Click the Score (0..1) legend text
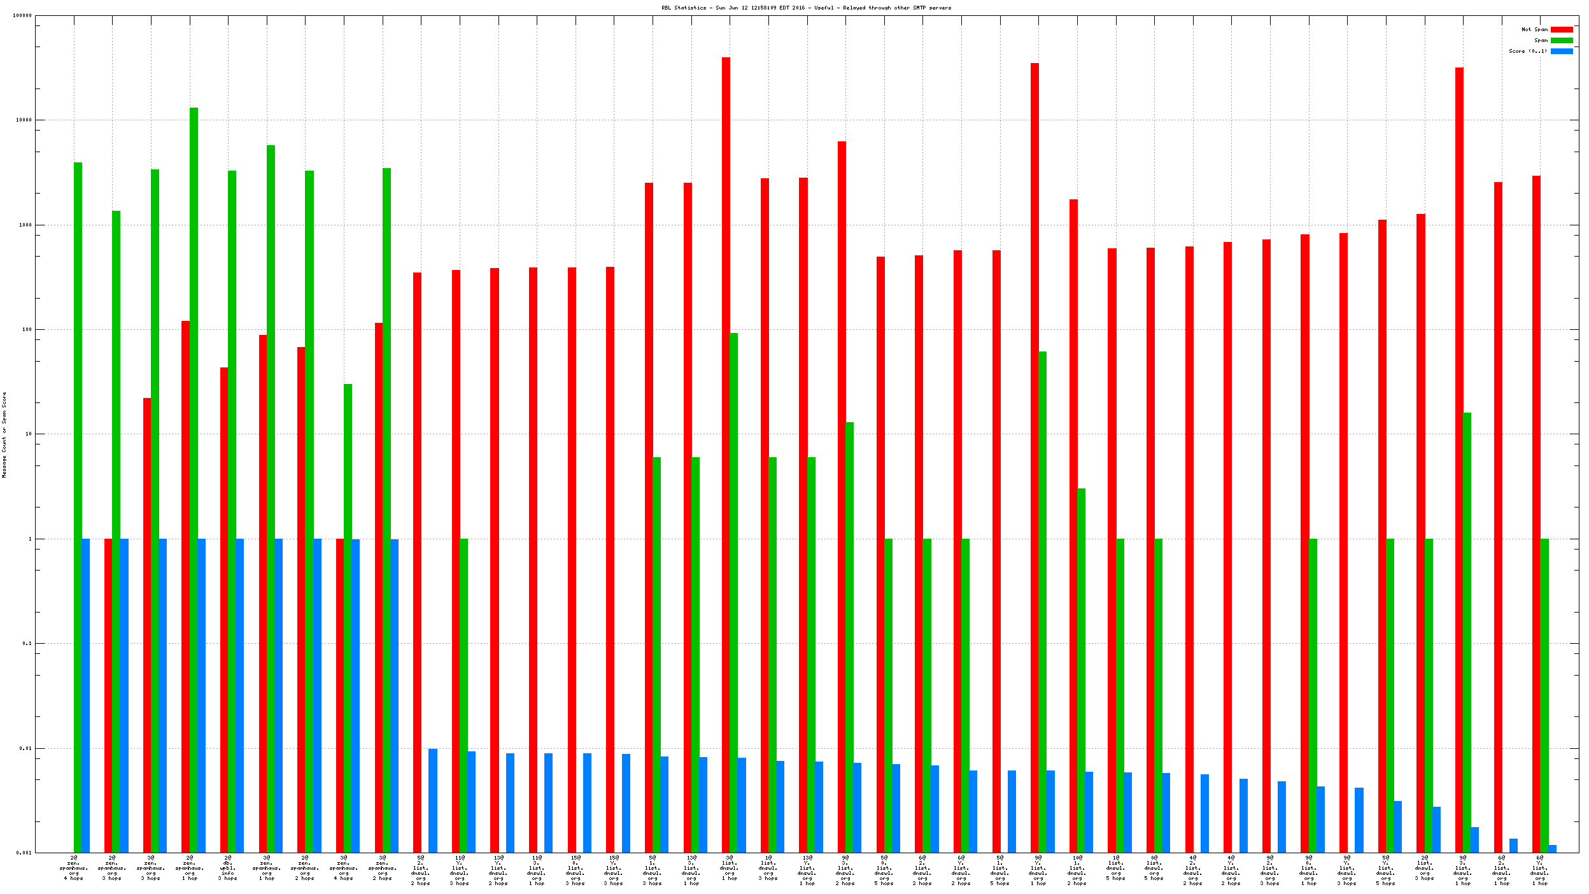The width and height of the screenshot is (1589, 894). click(x=1527, y=52)
